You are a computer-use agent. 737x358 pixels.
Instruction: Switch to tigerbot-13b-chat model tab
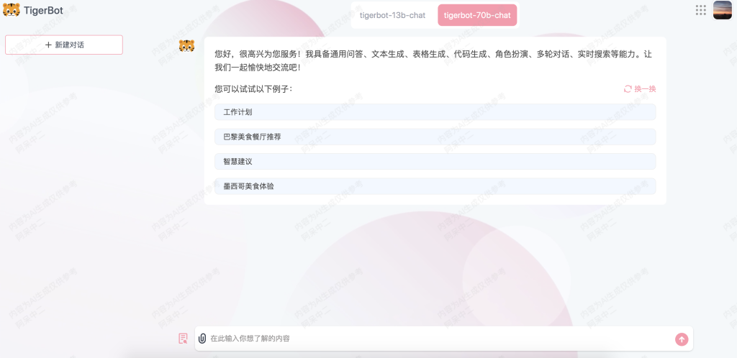(x=392, y=15)
